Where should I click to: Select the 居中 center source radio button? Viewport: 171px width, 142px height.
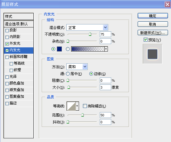click(68, 74)
